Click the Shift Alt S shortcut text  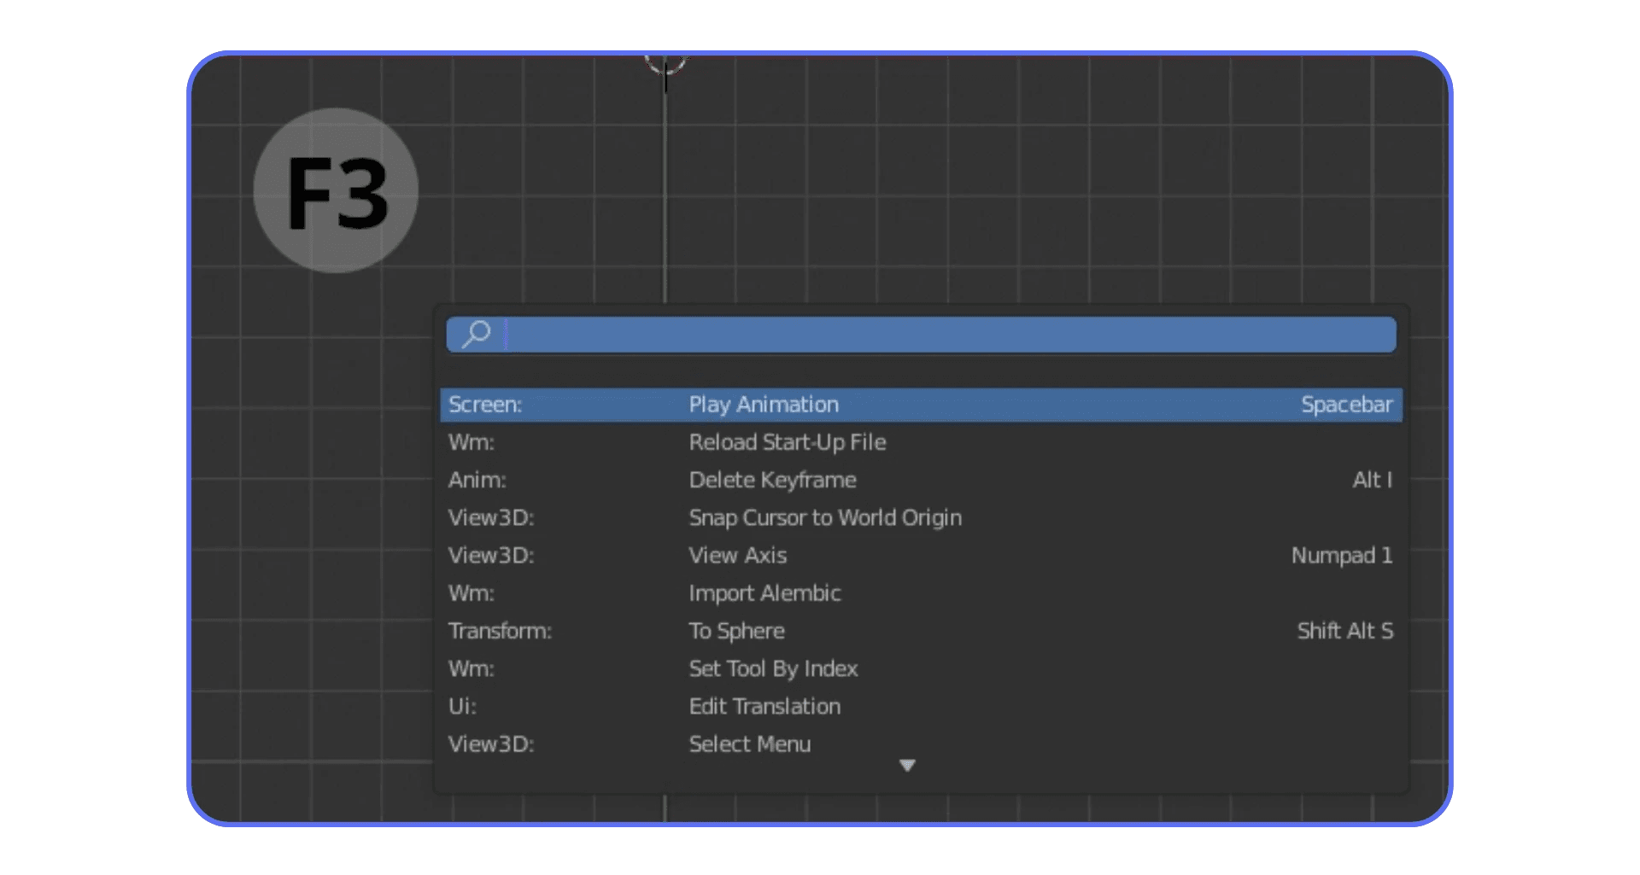click(x=1345, y=631)
